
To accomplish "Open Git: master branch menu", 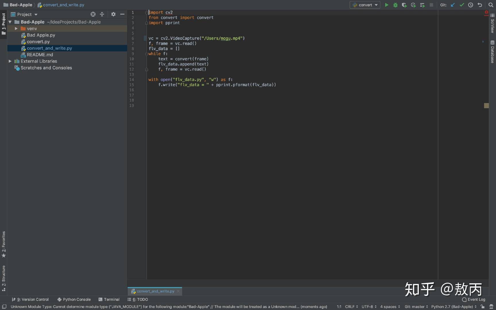I will [x=416, y=307].
